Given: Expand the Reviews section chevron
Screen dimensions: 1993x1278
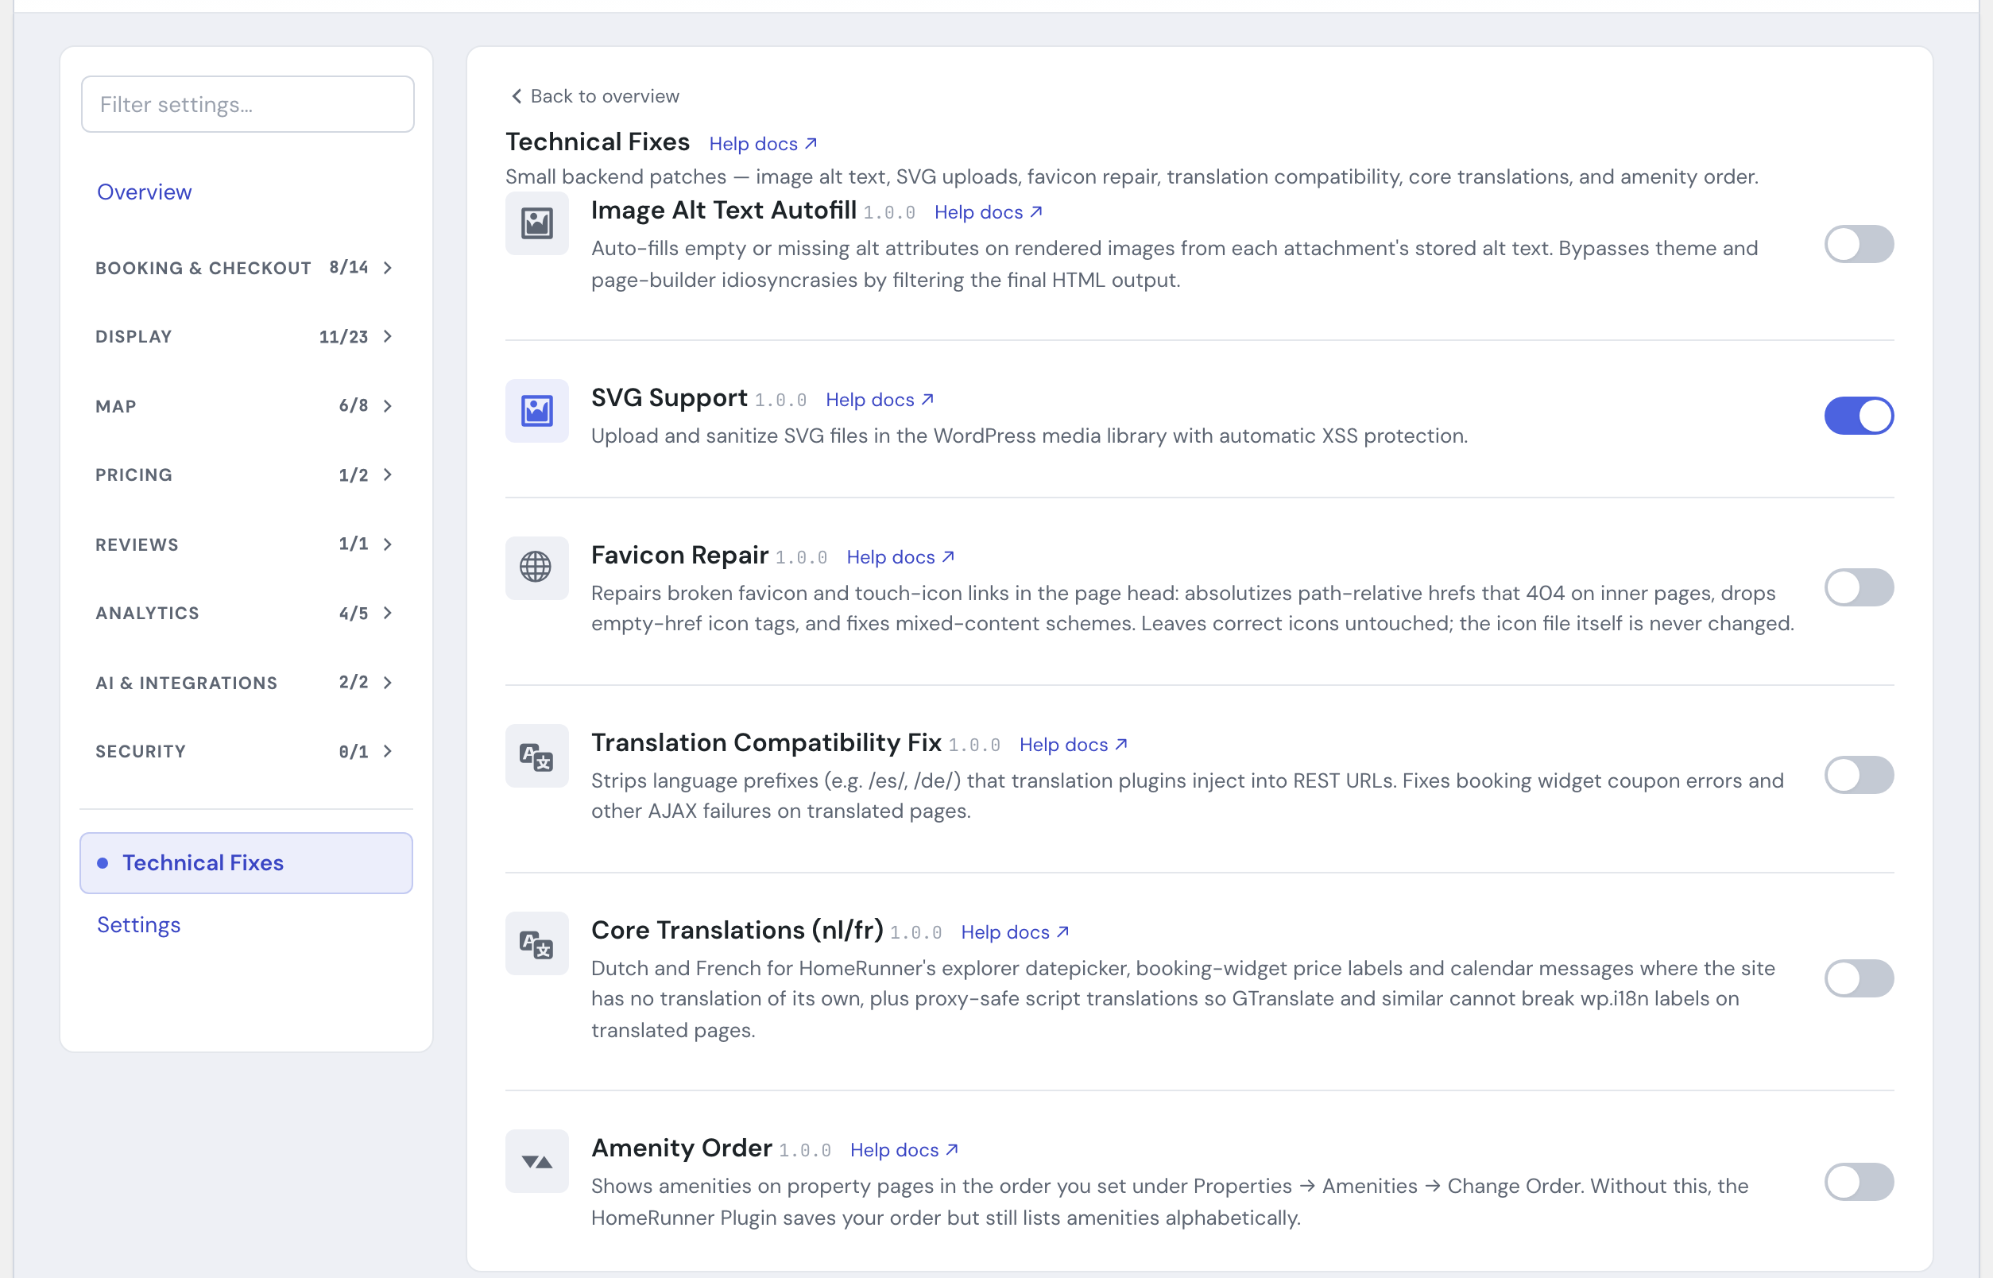Looking at the screenshot, I should coord(388,544).
